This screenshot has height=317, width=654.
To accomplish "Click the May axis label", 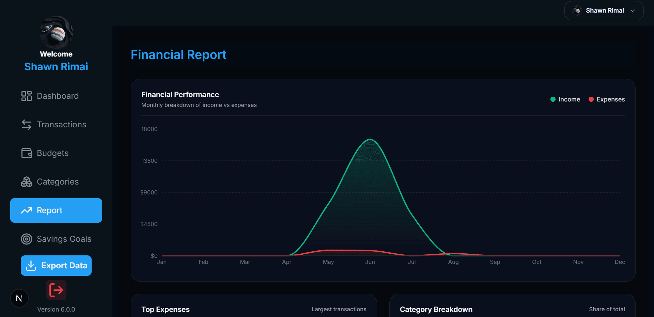I will [x=328, y=262].
